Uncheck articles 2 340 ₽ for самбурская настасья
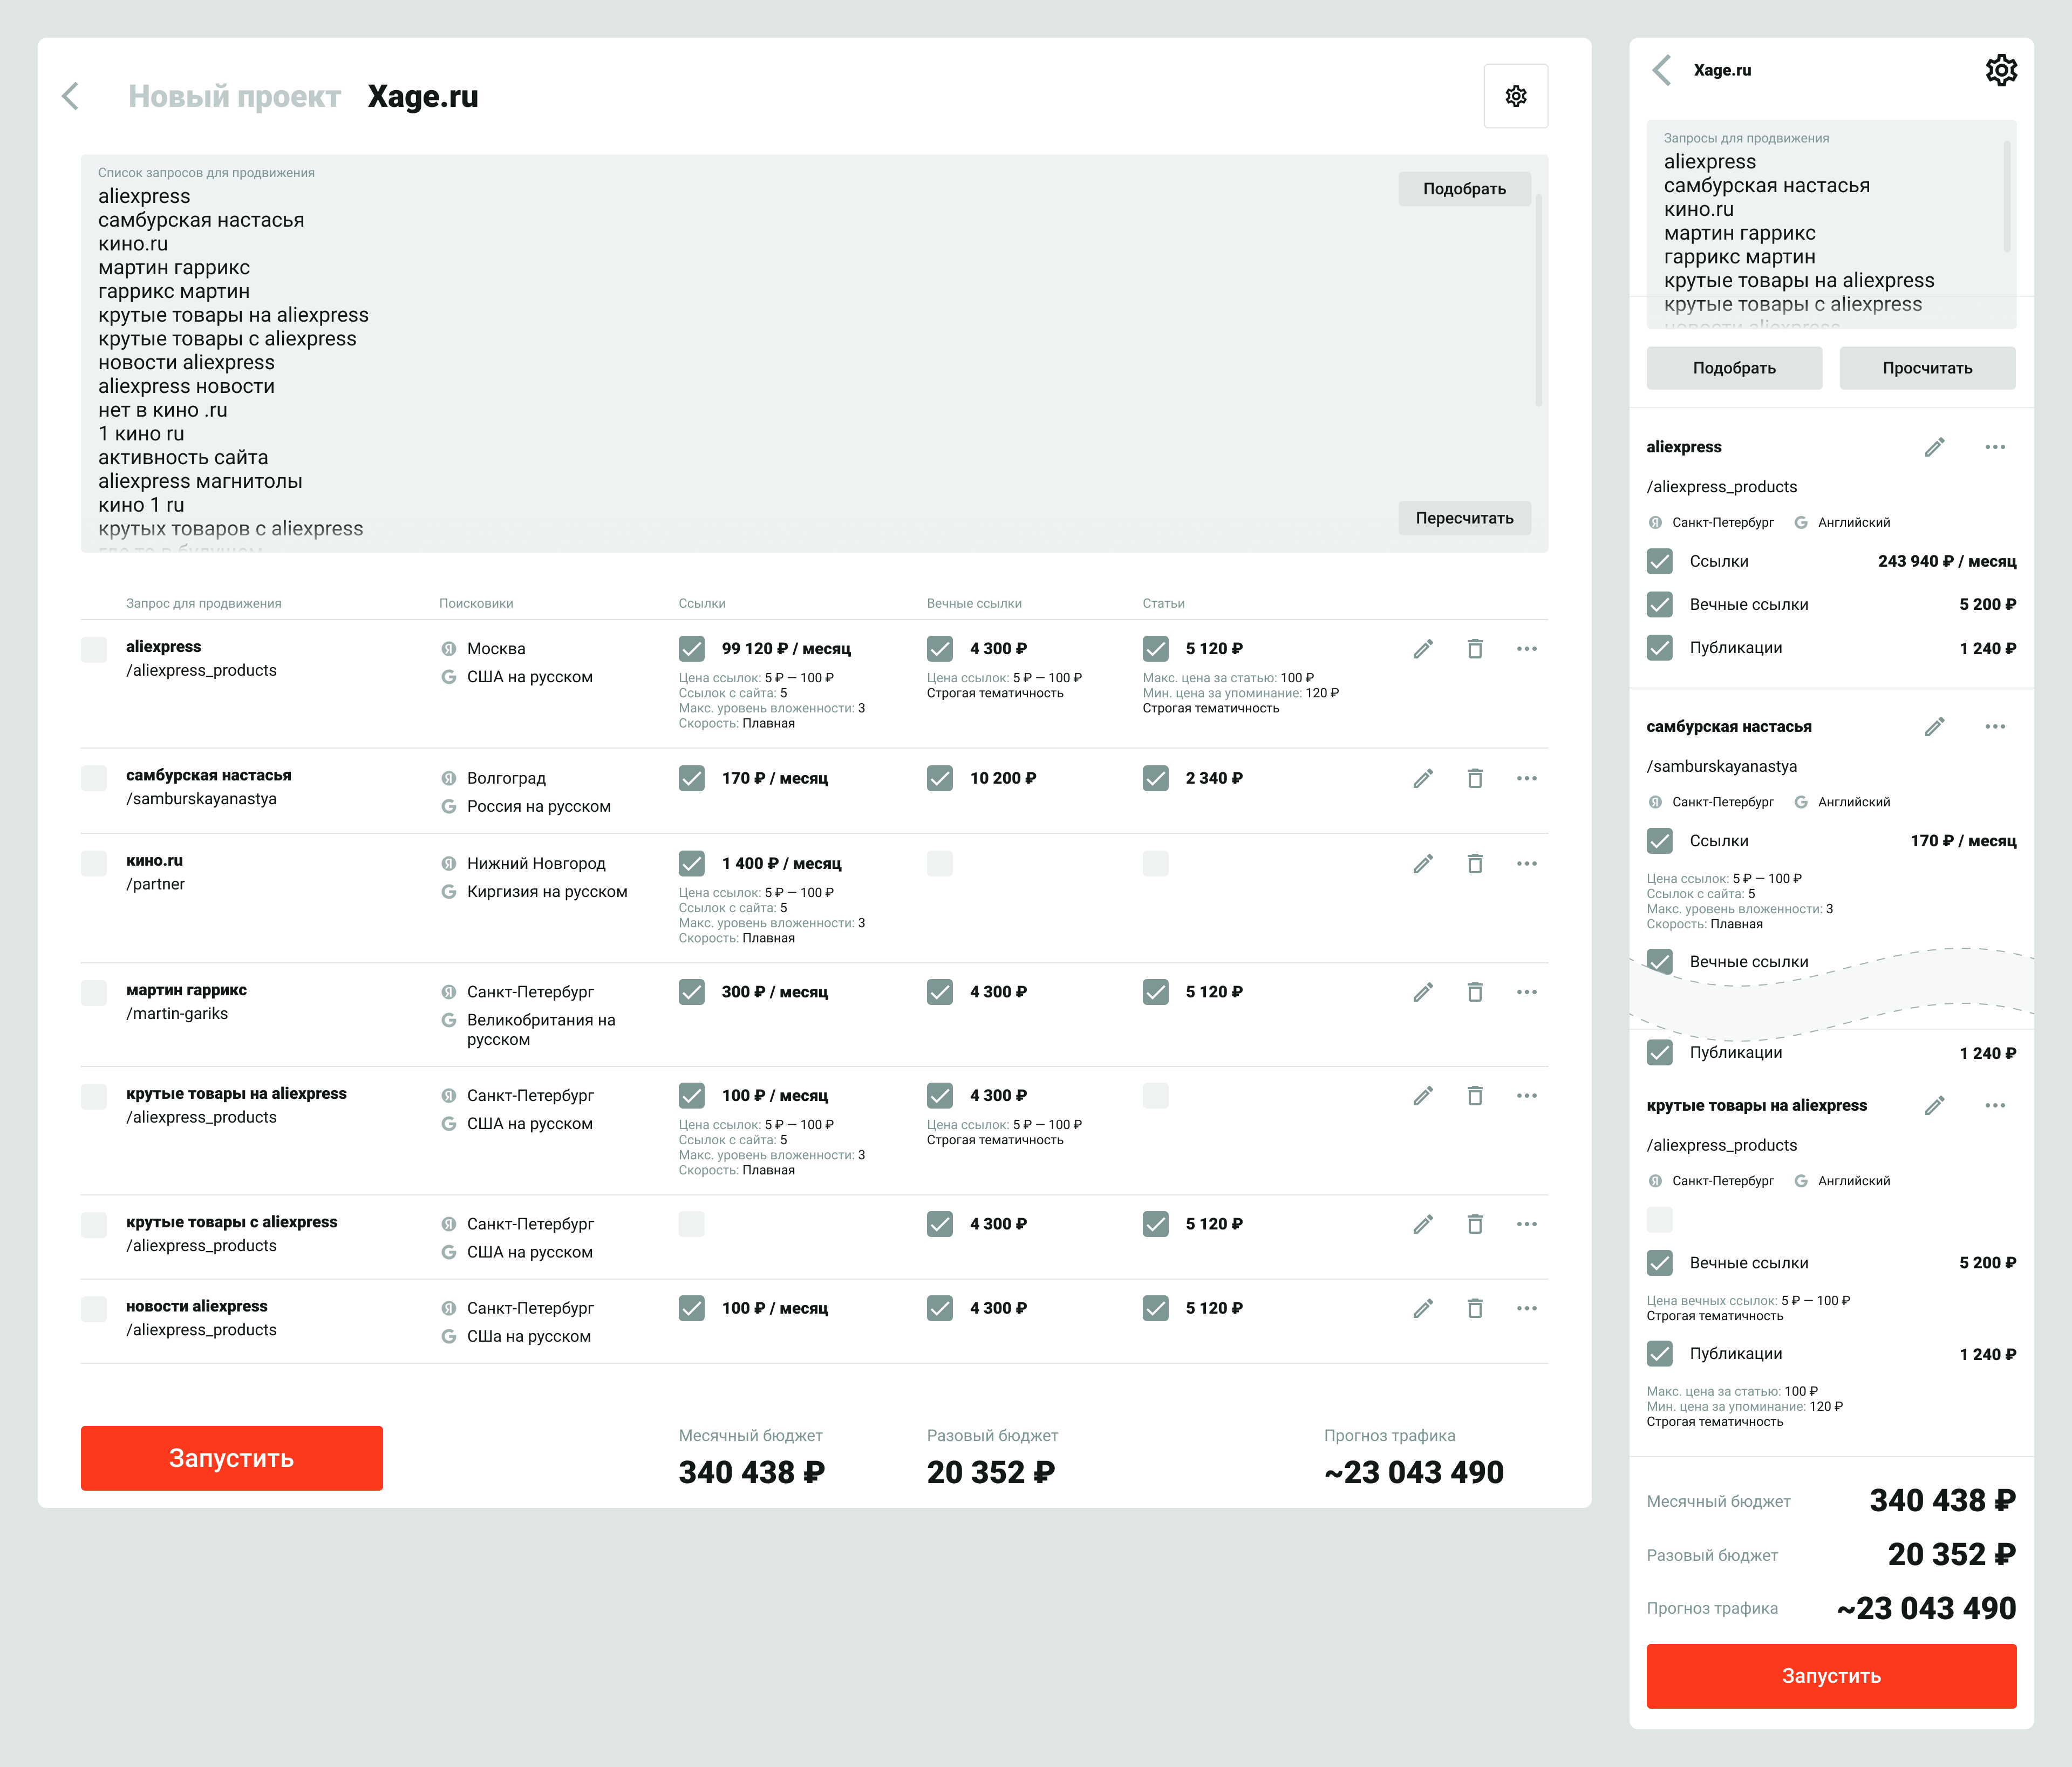Viewport: 2072px width, 1767px height. tap(1155, 778)
